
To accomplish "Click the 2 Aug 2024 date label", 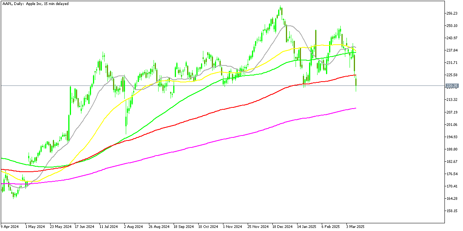I will pos(133,227).
